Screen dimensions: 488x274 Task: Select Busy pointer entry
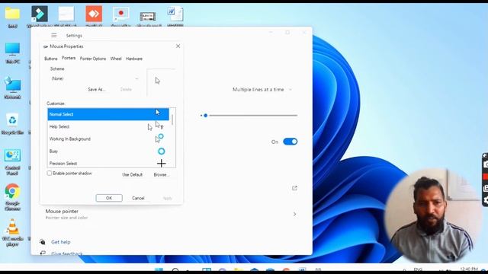[x=108, y=151]
